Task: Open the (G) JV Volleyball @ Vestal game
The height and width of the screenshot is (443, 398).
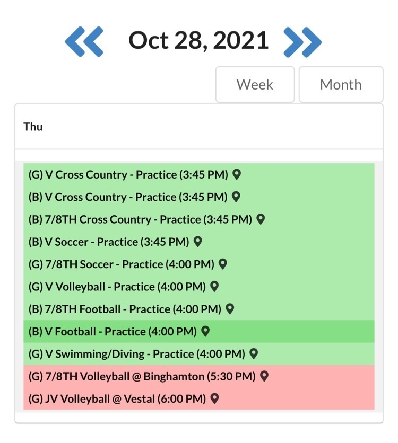Action: pos(117,399)
